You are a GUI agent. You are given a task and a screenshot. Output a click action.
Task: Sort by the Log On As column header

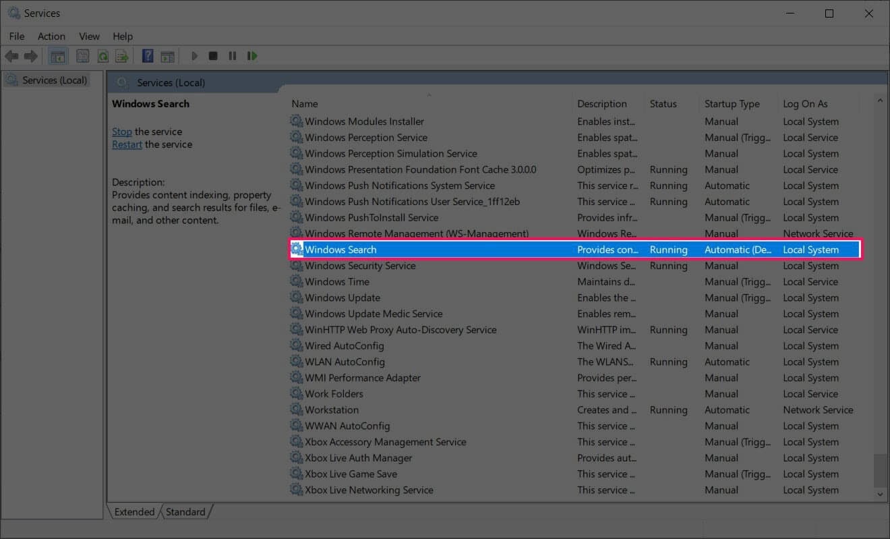pyautogui.click(x=819, y=104)
